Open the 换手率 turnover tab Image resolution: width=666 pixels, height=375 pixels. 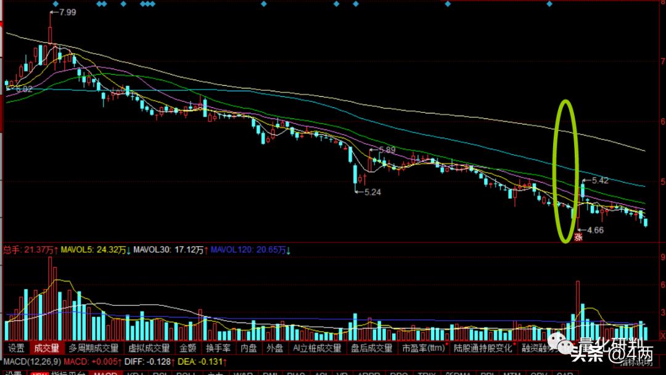[218, 348]
